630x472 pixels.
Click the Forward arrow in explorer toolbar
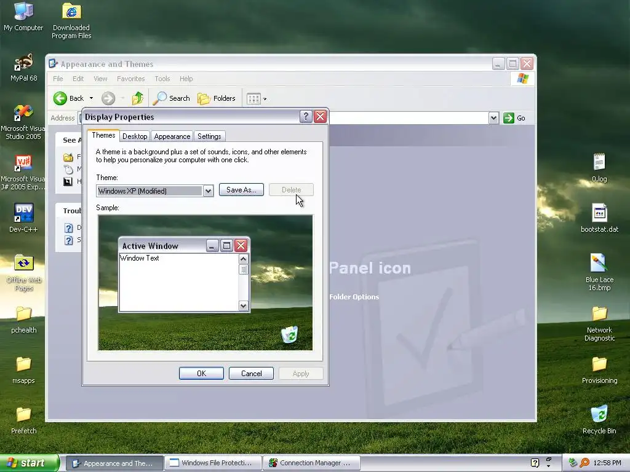(x=108, y=98)
